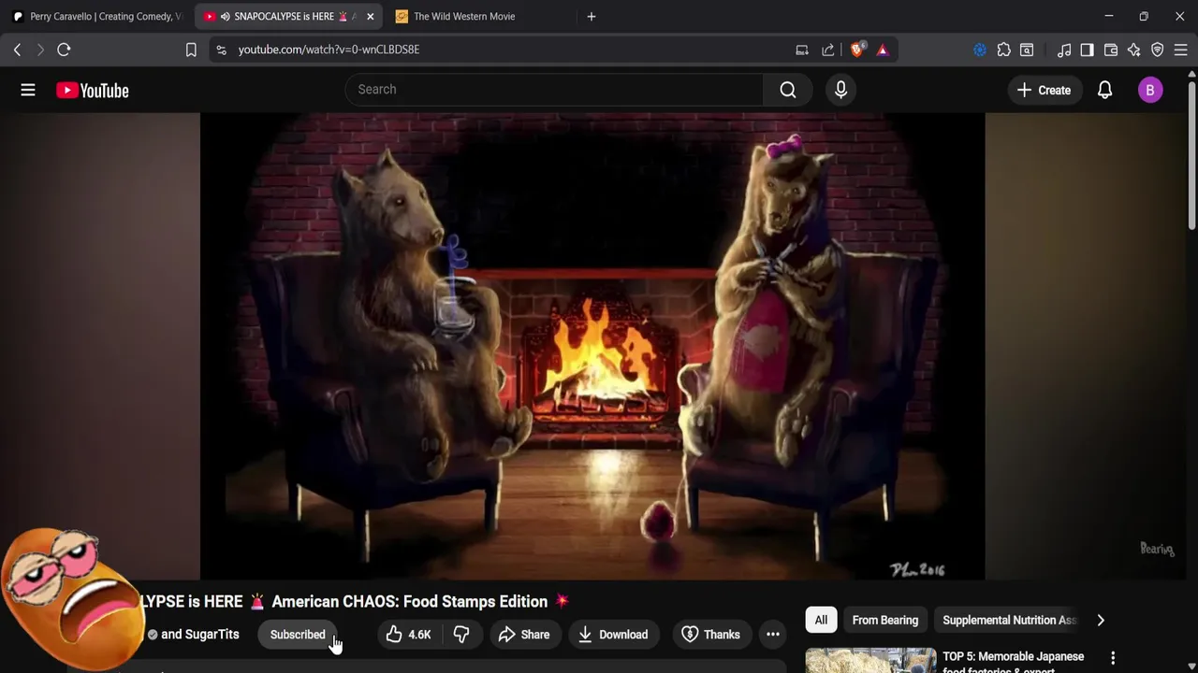
Task: Open the browser main menu icon
Action: tap(1181, 50)
